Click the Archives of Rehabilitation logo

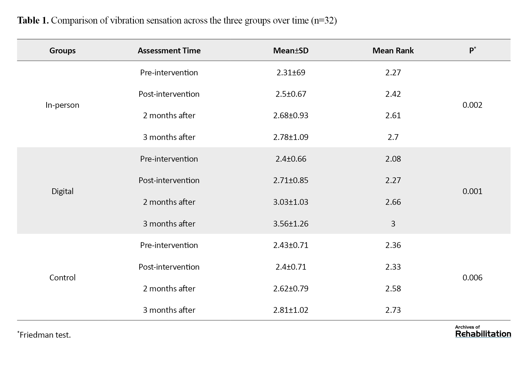click(x=483, y=331)
